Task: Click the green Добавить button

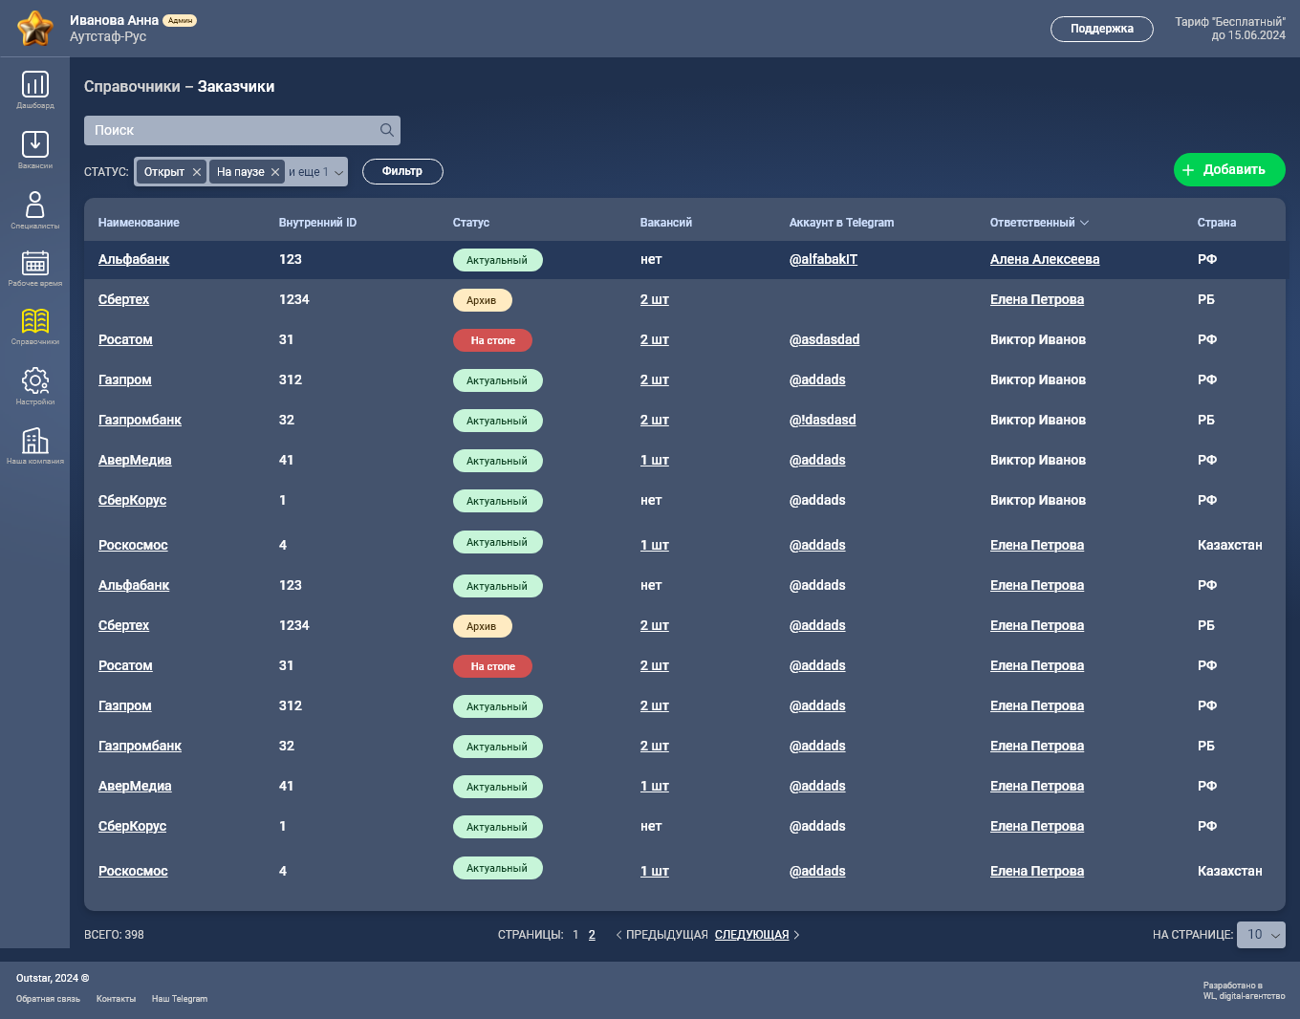Action: [x=1229, y=170]
